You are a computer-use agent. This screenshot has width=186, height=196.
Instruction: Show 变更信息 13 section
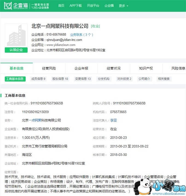point(83,79)
